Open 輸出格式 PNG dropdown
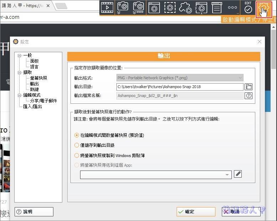This screenshot has height=221, width=277. pos(180,78)
